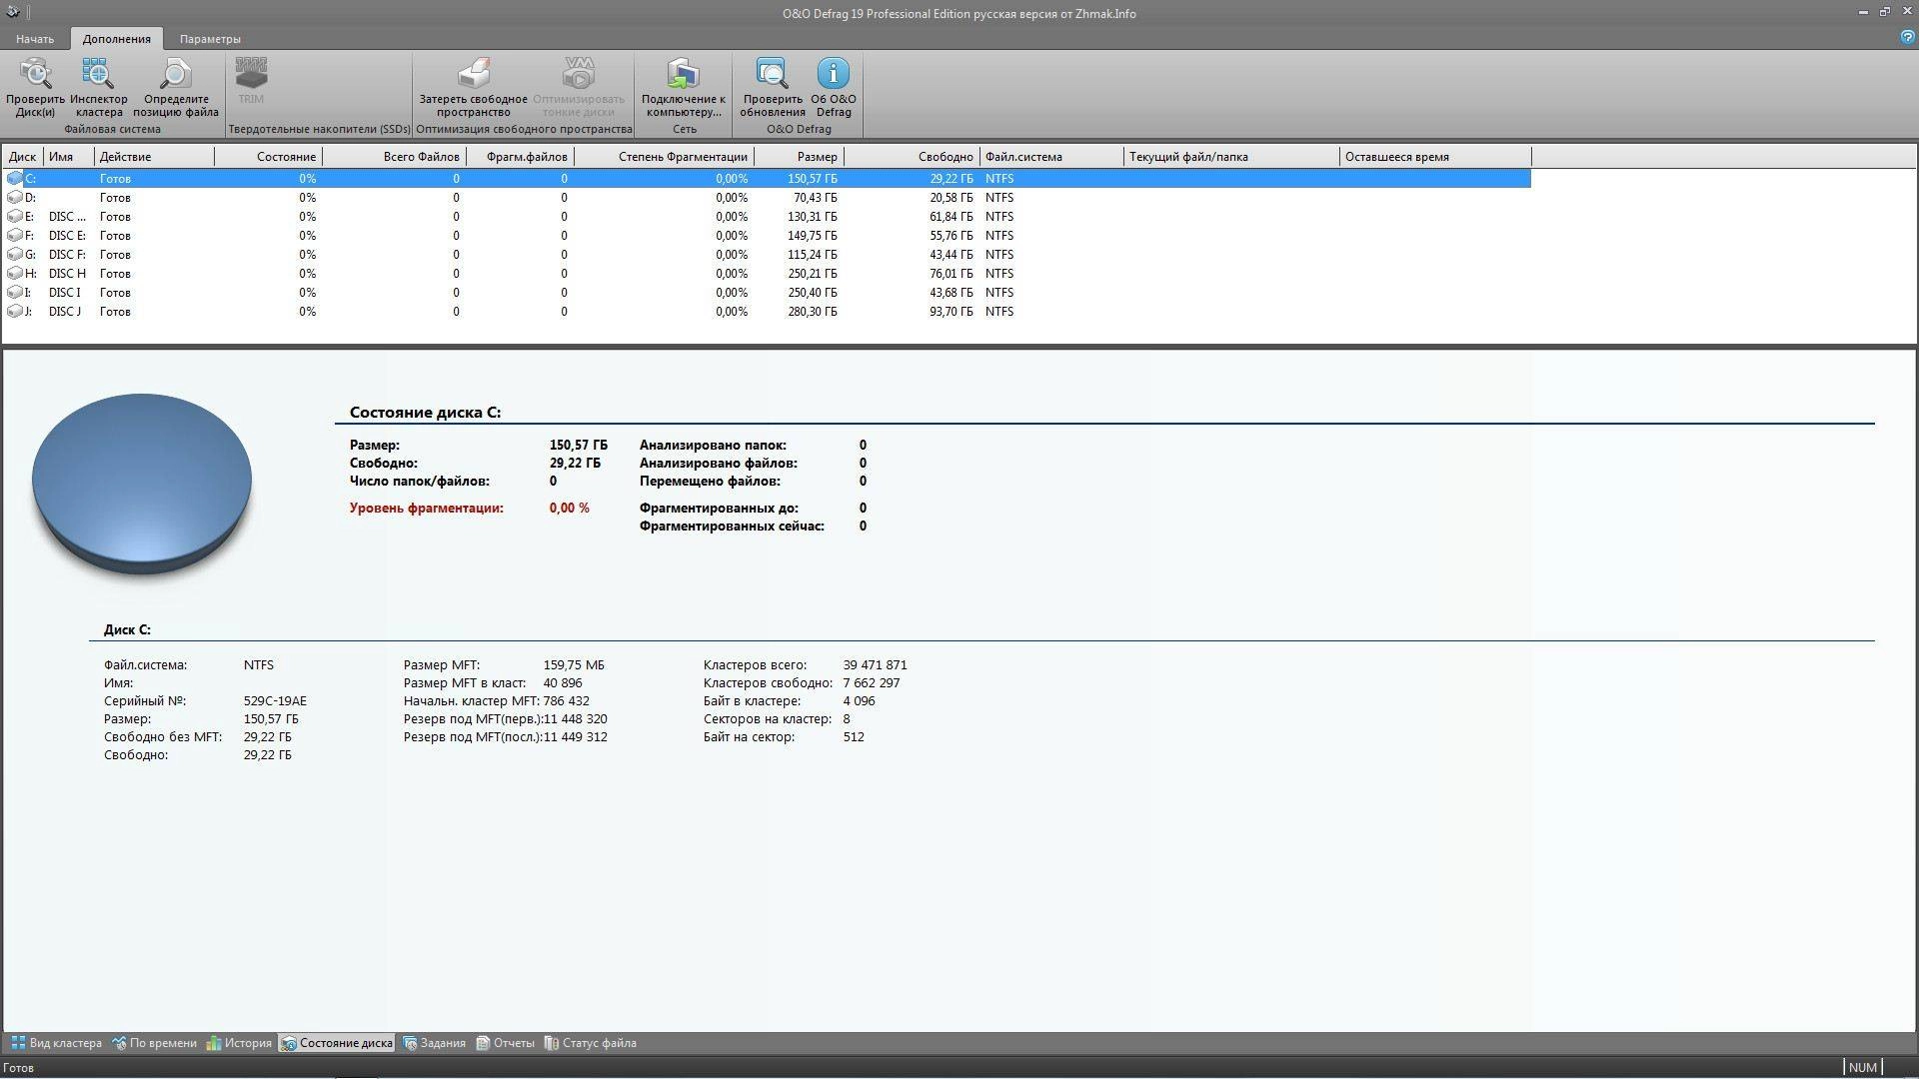The width and height of the screenshot is (1919, 1079).
Task: Click the drive G: disk icon
Action: (15, 255)
